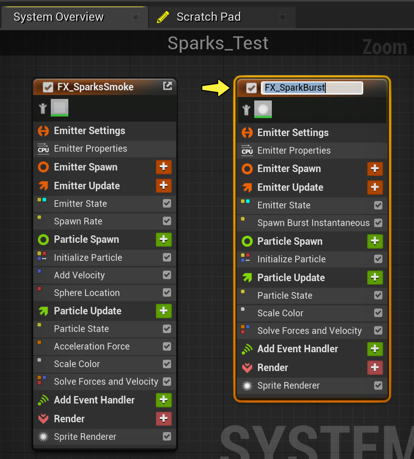414x459 pixels.
Task: Select the Sphere Location module
Action: (87, 293)
